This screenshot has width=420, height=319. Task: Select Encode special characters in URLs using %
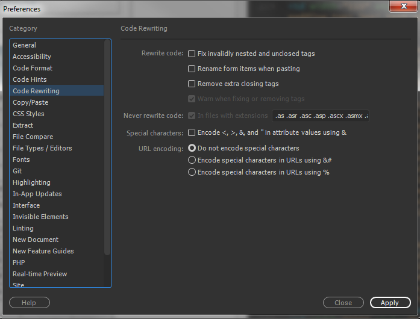tap(192, 172)
